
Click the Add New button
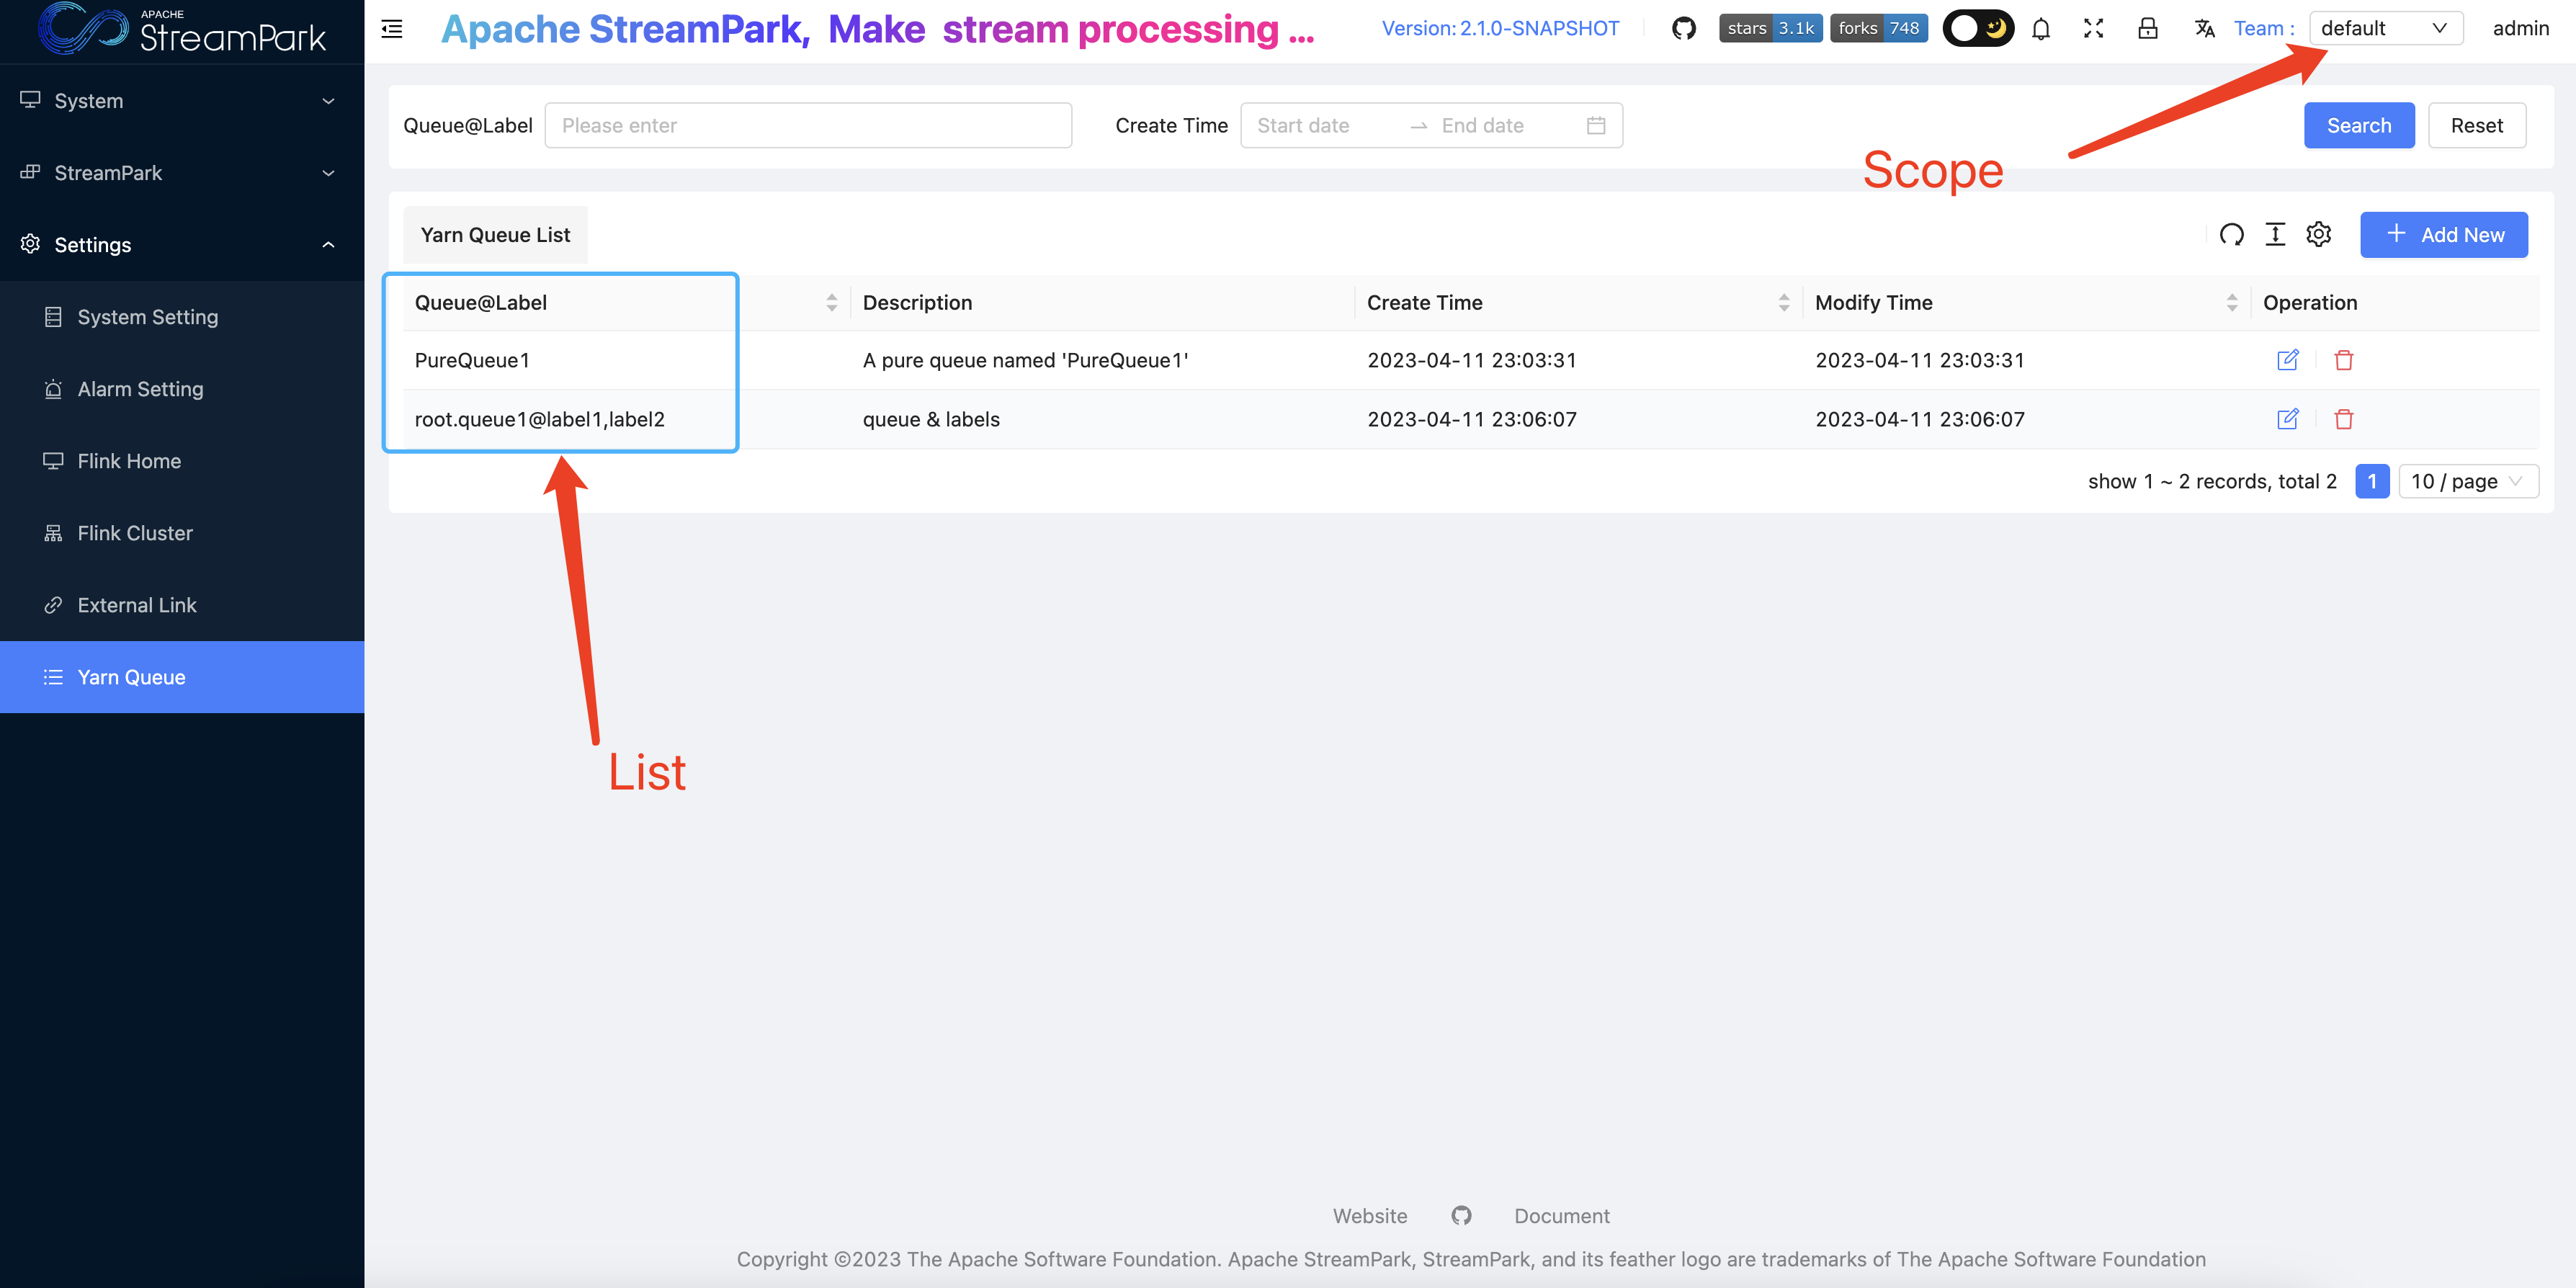click(x=2444, y=235)
